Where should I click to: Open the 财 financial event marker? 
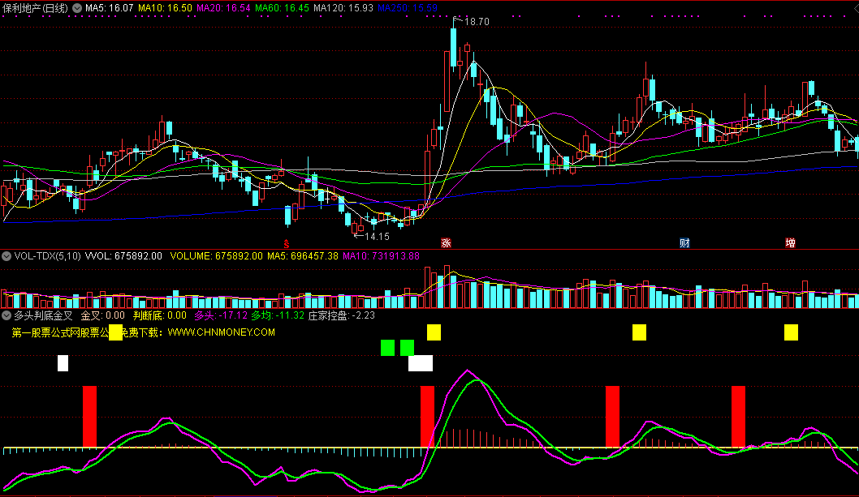pyautogui.click(x=684, y=243)
